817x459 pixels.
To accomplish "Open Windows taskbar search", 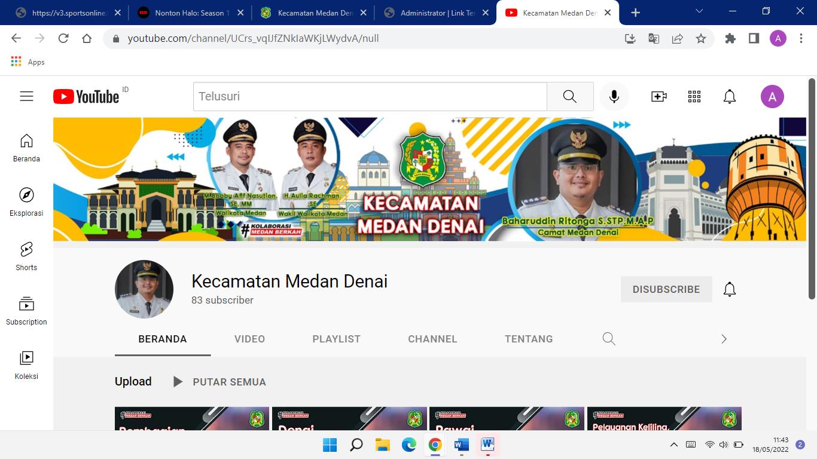I will pyautogui.click(x=356, y=445).
